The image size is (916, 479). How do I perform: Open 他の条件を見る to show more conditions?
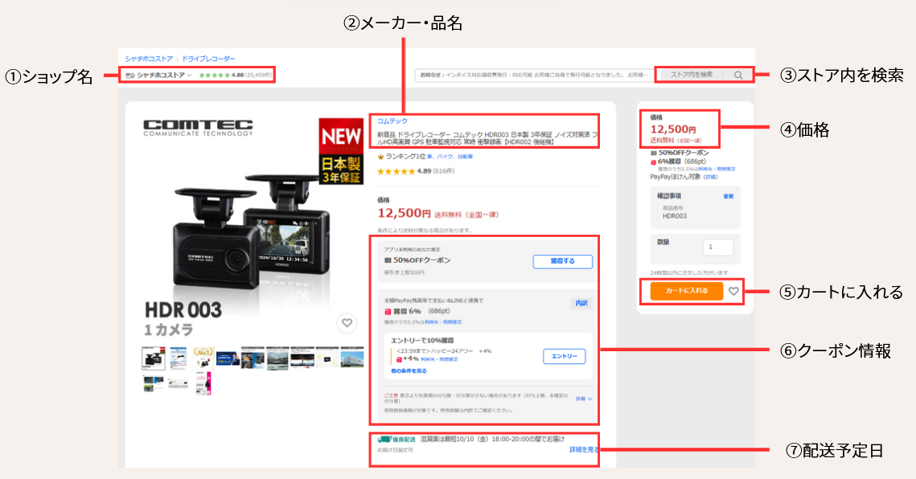(409, 371)
